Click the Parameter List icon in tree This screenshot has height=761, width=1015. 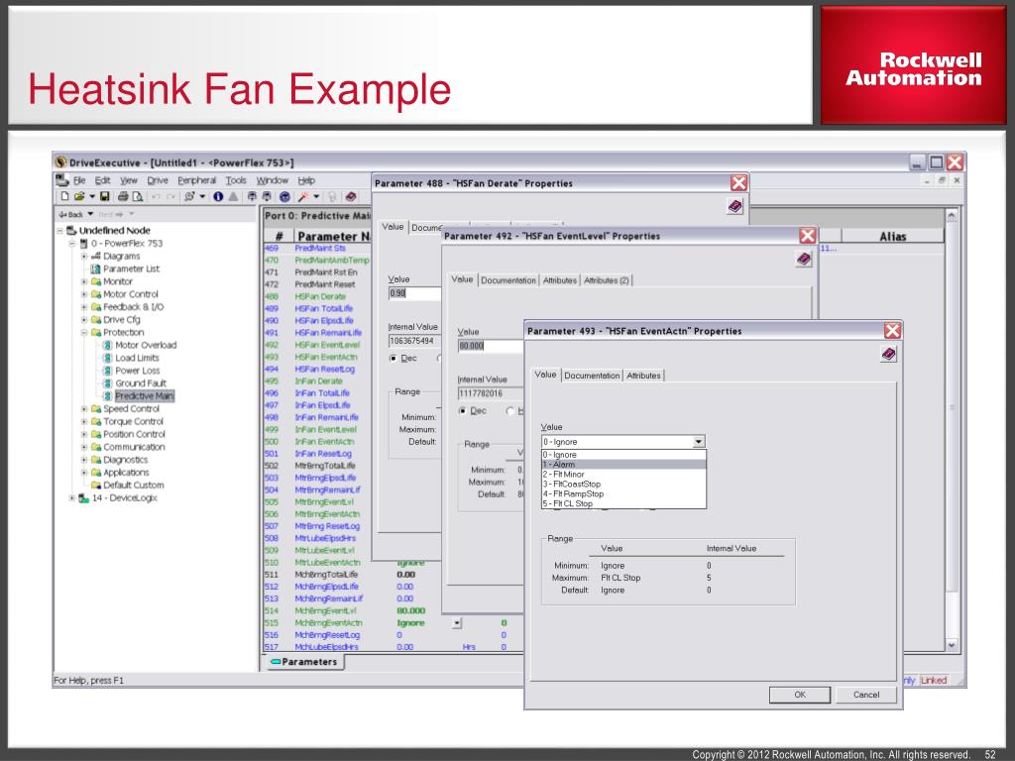[96, 269]
